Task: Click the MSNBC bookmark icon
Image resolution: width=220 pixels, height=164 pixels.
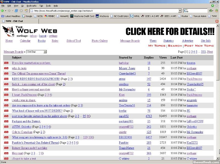Action: point(46,16)
